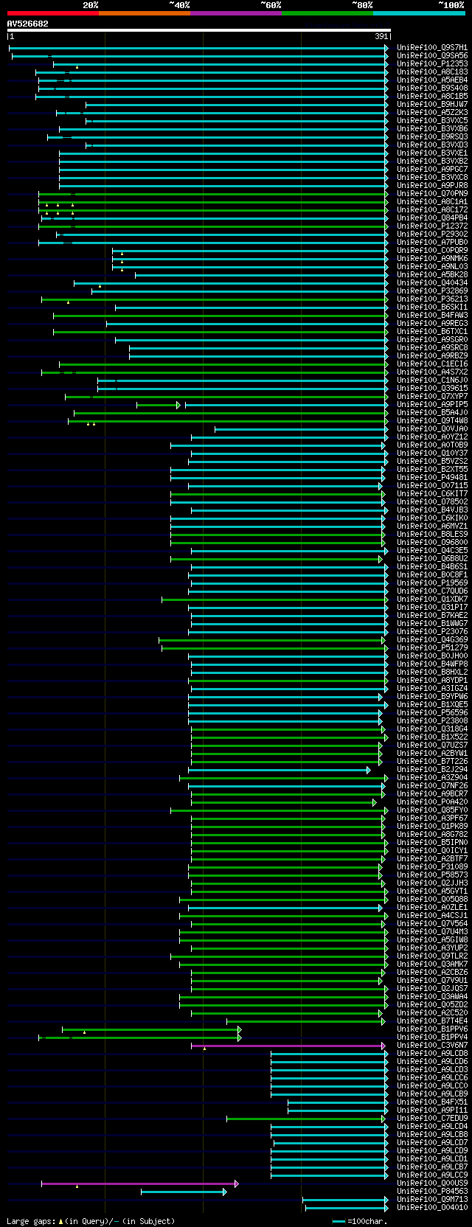The height and width of the screenshot is (1227, 472).
Task: Select label UniRef100_B4FX51
Action: (x=432, y=1102)
